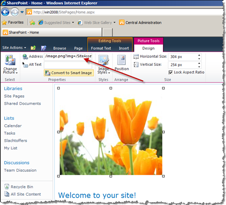
Task: Increase Horizontal Size with up spinner
Action: coord(199,55)
